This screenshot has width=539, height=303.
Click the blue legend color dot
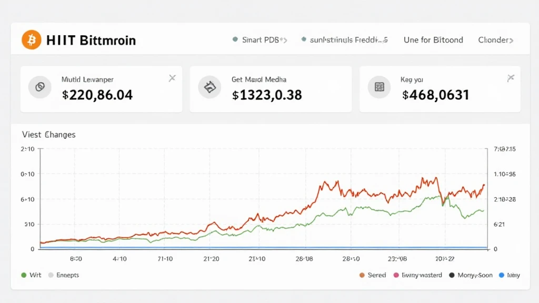click(x=501, y=275)
